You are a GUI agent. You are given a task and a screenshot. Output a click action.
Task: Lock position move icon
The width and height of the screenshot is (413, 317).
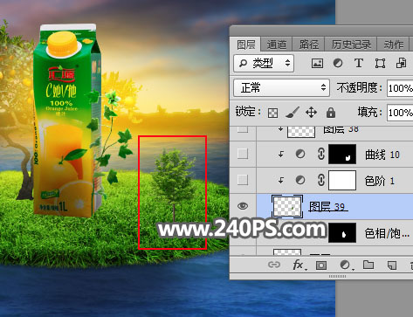pyautogui.click(x=311, y=113)
